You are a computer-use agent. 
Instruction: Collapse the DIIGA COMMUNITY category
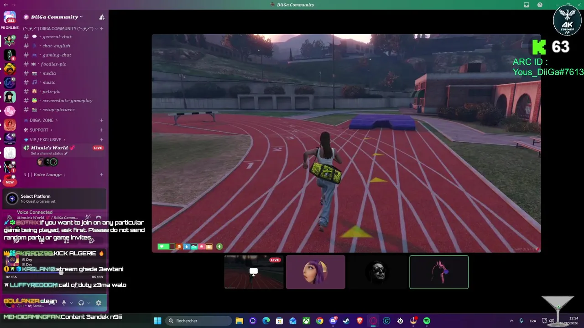coord(59,29)
